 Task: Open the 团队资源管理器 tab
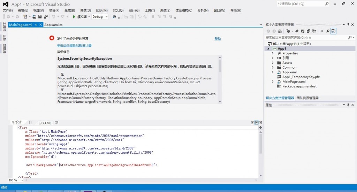coord(307,98)
